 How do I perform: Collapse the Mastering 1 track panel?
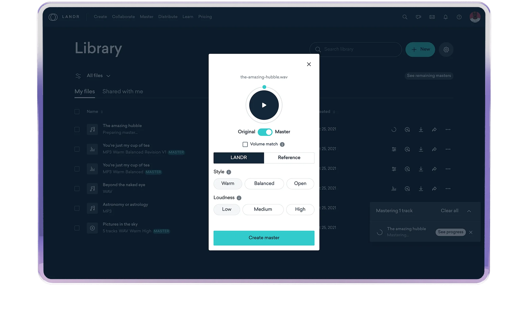(x=469, y=211)
